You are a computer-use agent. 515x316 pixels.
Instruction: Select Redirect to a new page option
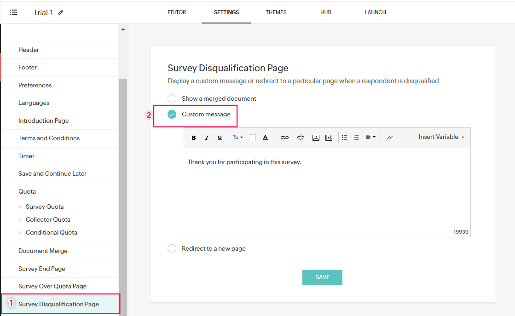[172, 248]
